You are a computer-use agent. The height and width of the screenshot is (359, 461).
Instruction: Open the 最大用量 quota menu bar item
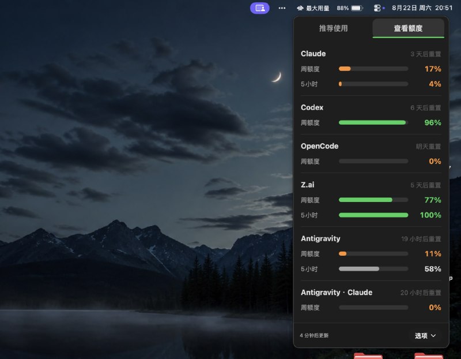tap(313, 8)
